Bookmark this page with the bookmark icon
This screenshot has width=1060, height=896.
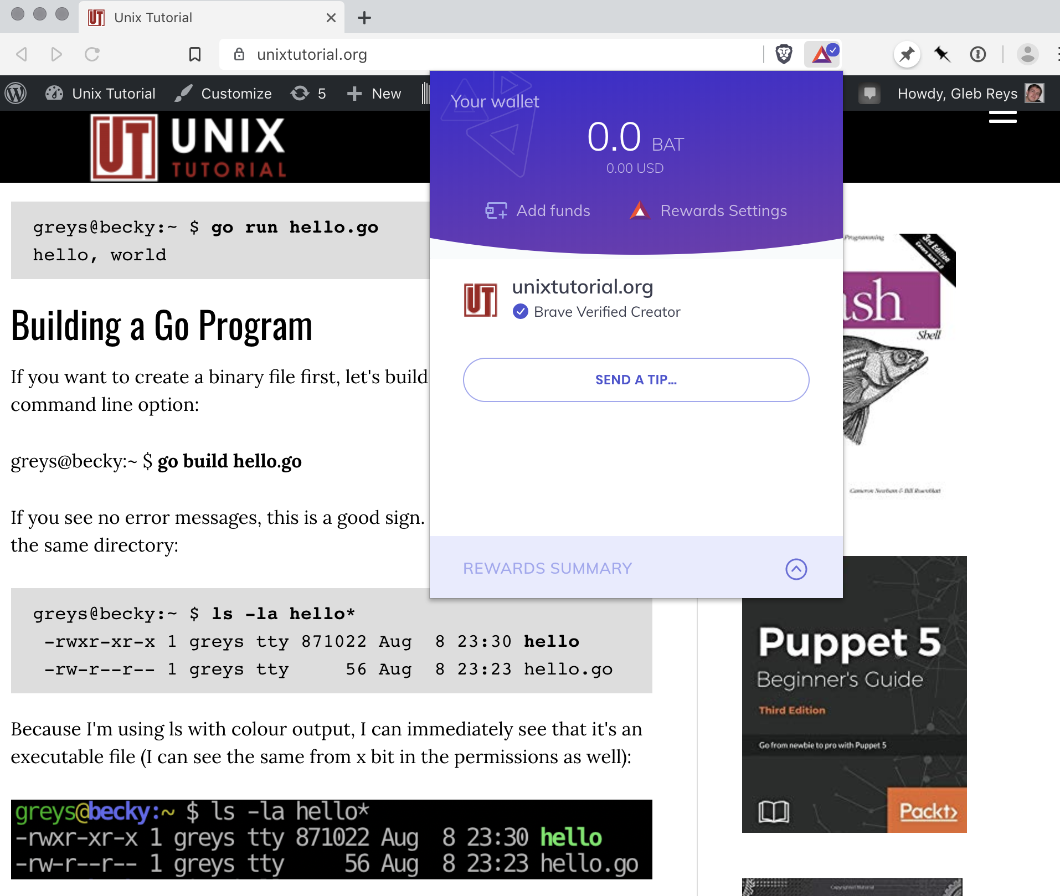click(194, 54)
